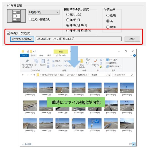Choose 年/月/日 date format option

pyautogui.click(x=68, y=20)
